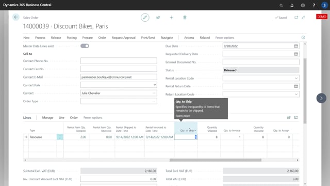Toggle the Master Data Lines exist switch
330x186 pixels.
[85, 46]
